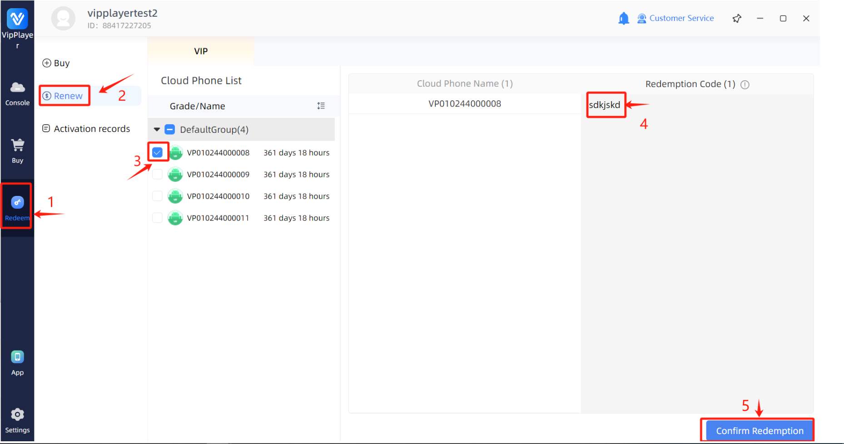The image size is (844, 444).
Task: Click the Grade/Name sort icon
Action: 321,106
